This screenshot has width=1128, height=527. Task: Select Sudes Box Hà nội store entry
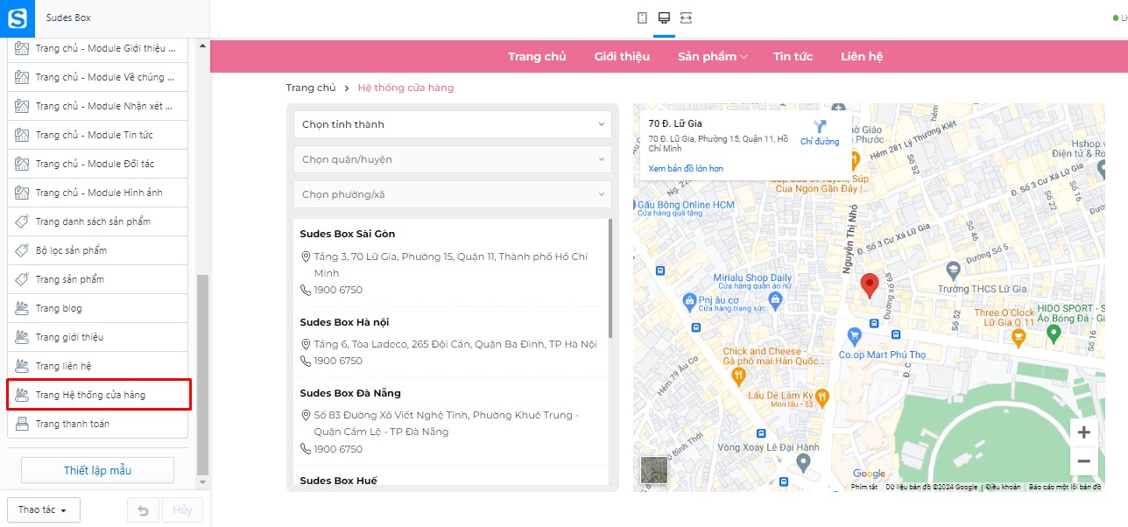click(450, 342)
